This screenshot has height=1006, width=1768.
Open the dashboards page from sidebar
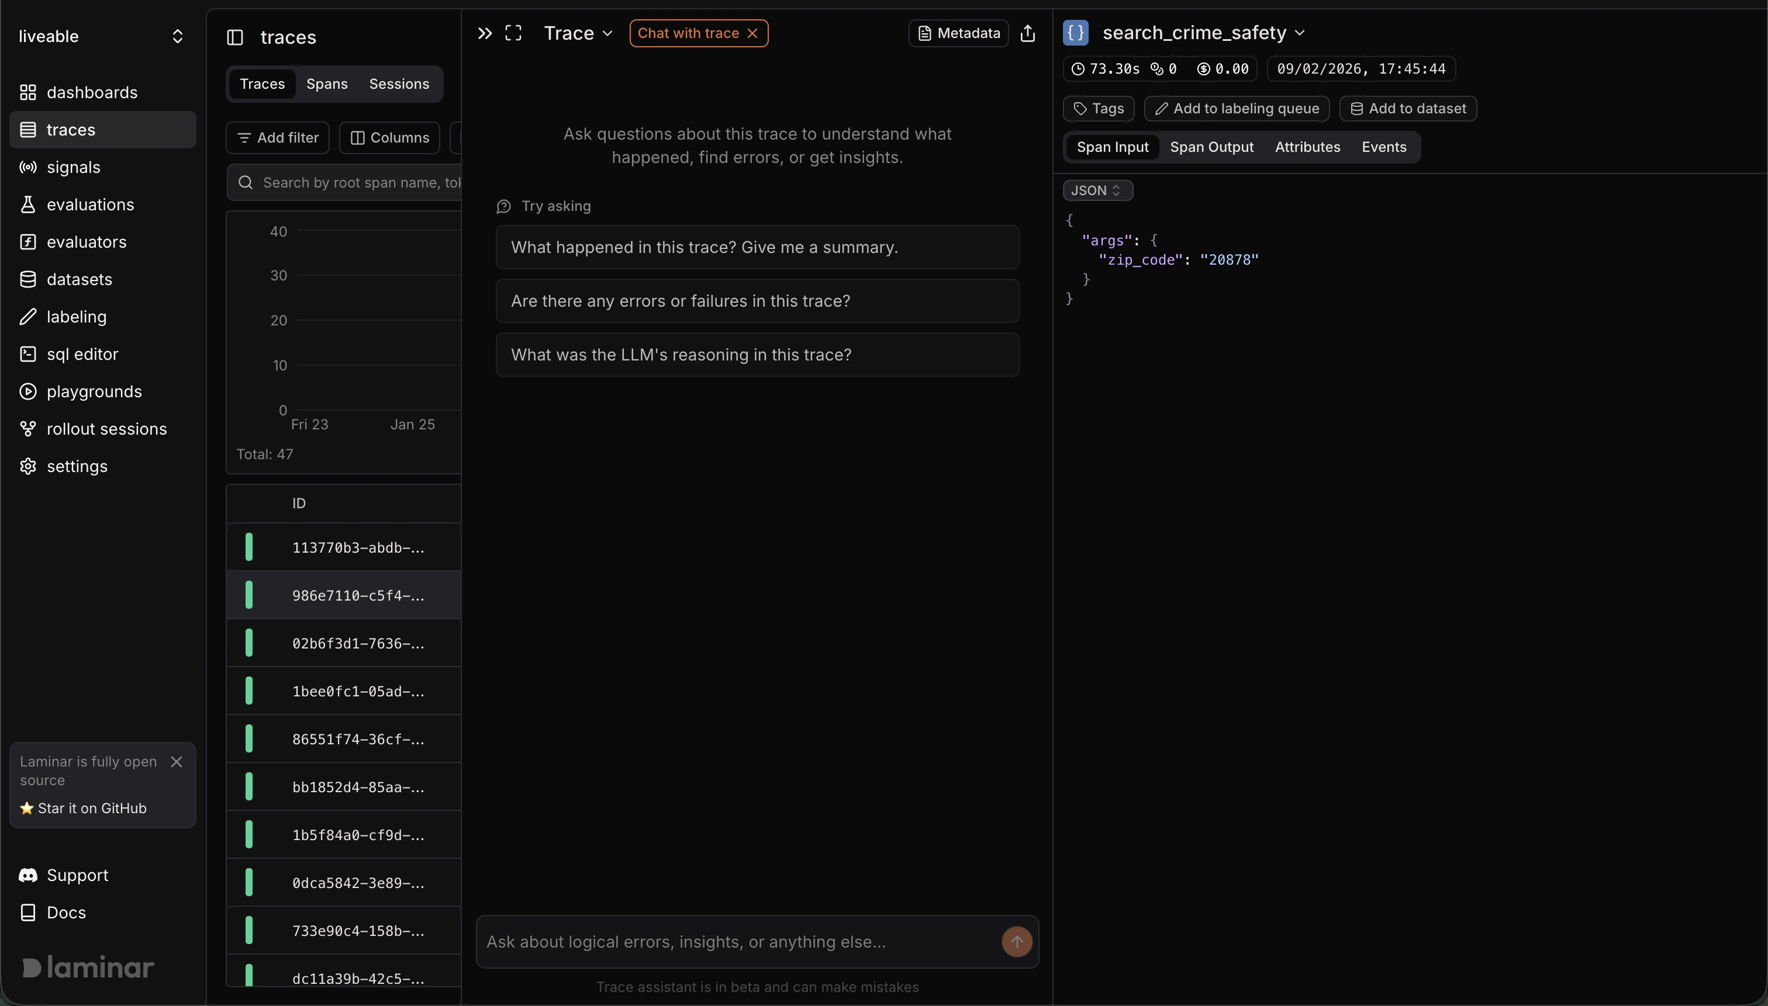tap(91, 92)
